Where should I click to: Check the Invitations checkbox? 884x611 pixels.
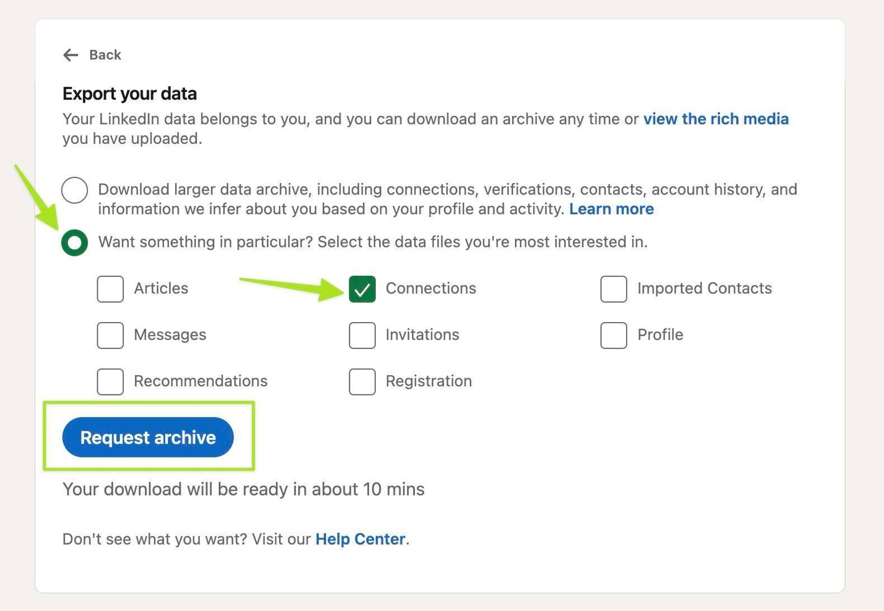[362, 335]
